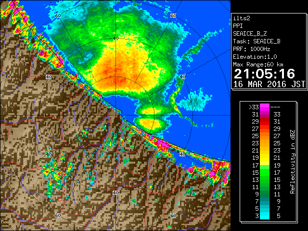Click the '60' range label in the southeast
The height and width of the screenshot is (231, 308).
coord(173,215)
